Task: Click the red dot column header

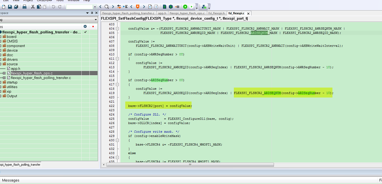Action: coord(93,26)
